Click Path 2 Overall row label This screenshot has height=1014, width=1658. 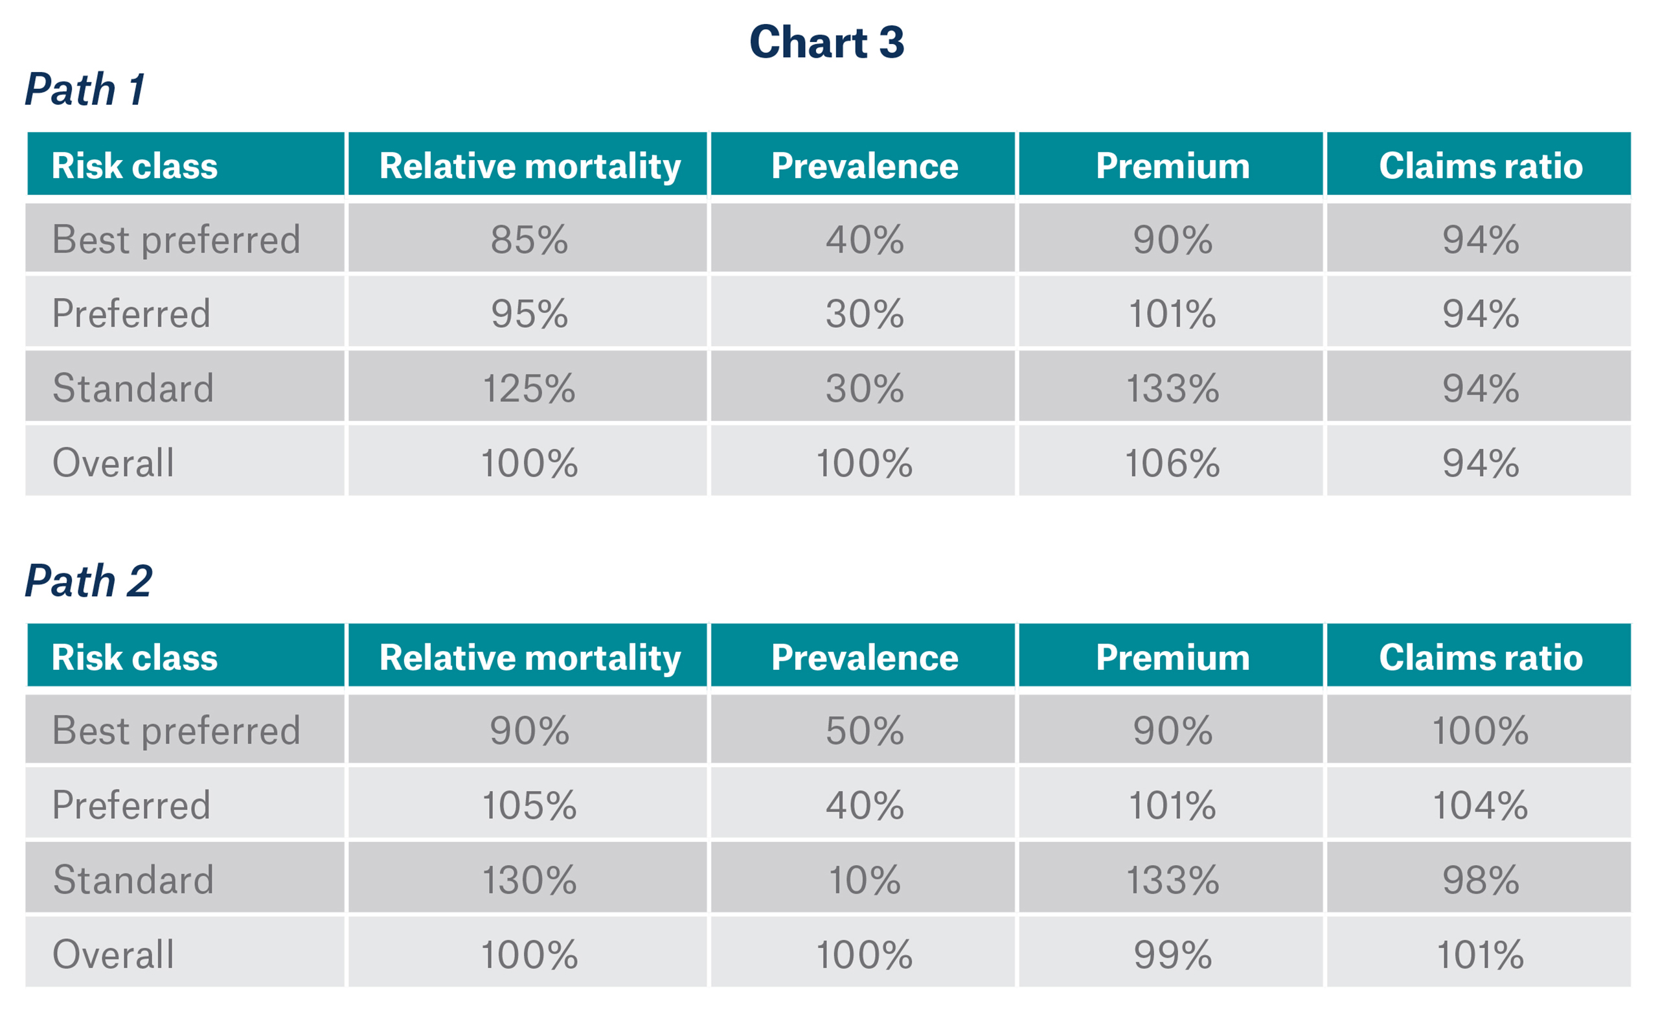point(113,954)
